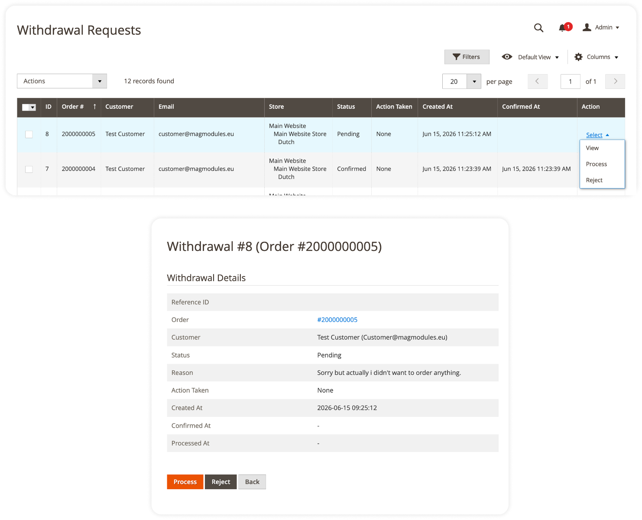This screenshot has height=520, width=642.
Task: Click the Columns gear icon
Action: click(x=578, y=57)
